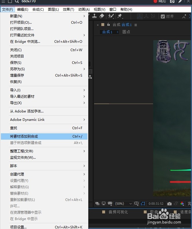Open the 合成1 viewer panel menu icon

136,25
